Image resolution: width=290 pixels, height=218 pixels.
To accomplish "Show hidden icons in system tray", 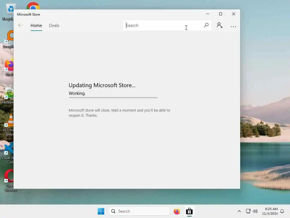I will 239,211.
